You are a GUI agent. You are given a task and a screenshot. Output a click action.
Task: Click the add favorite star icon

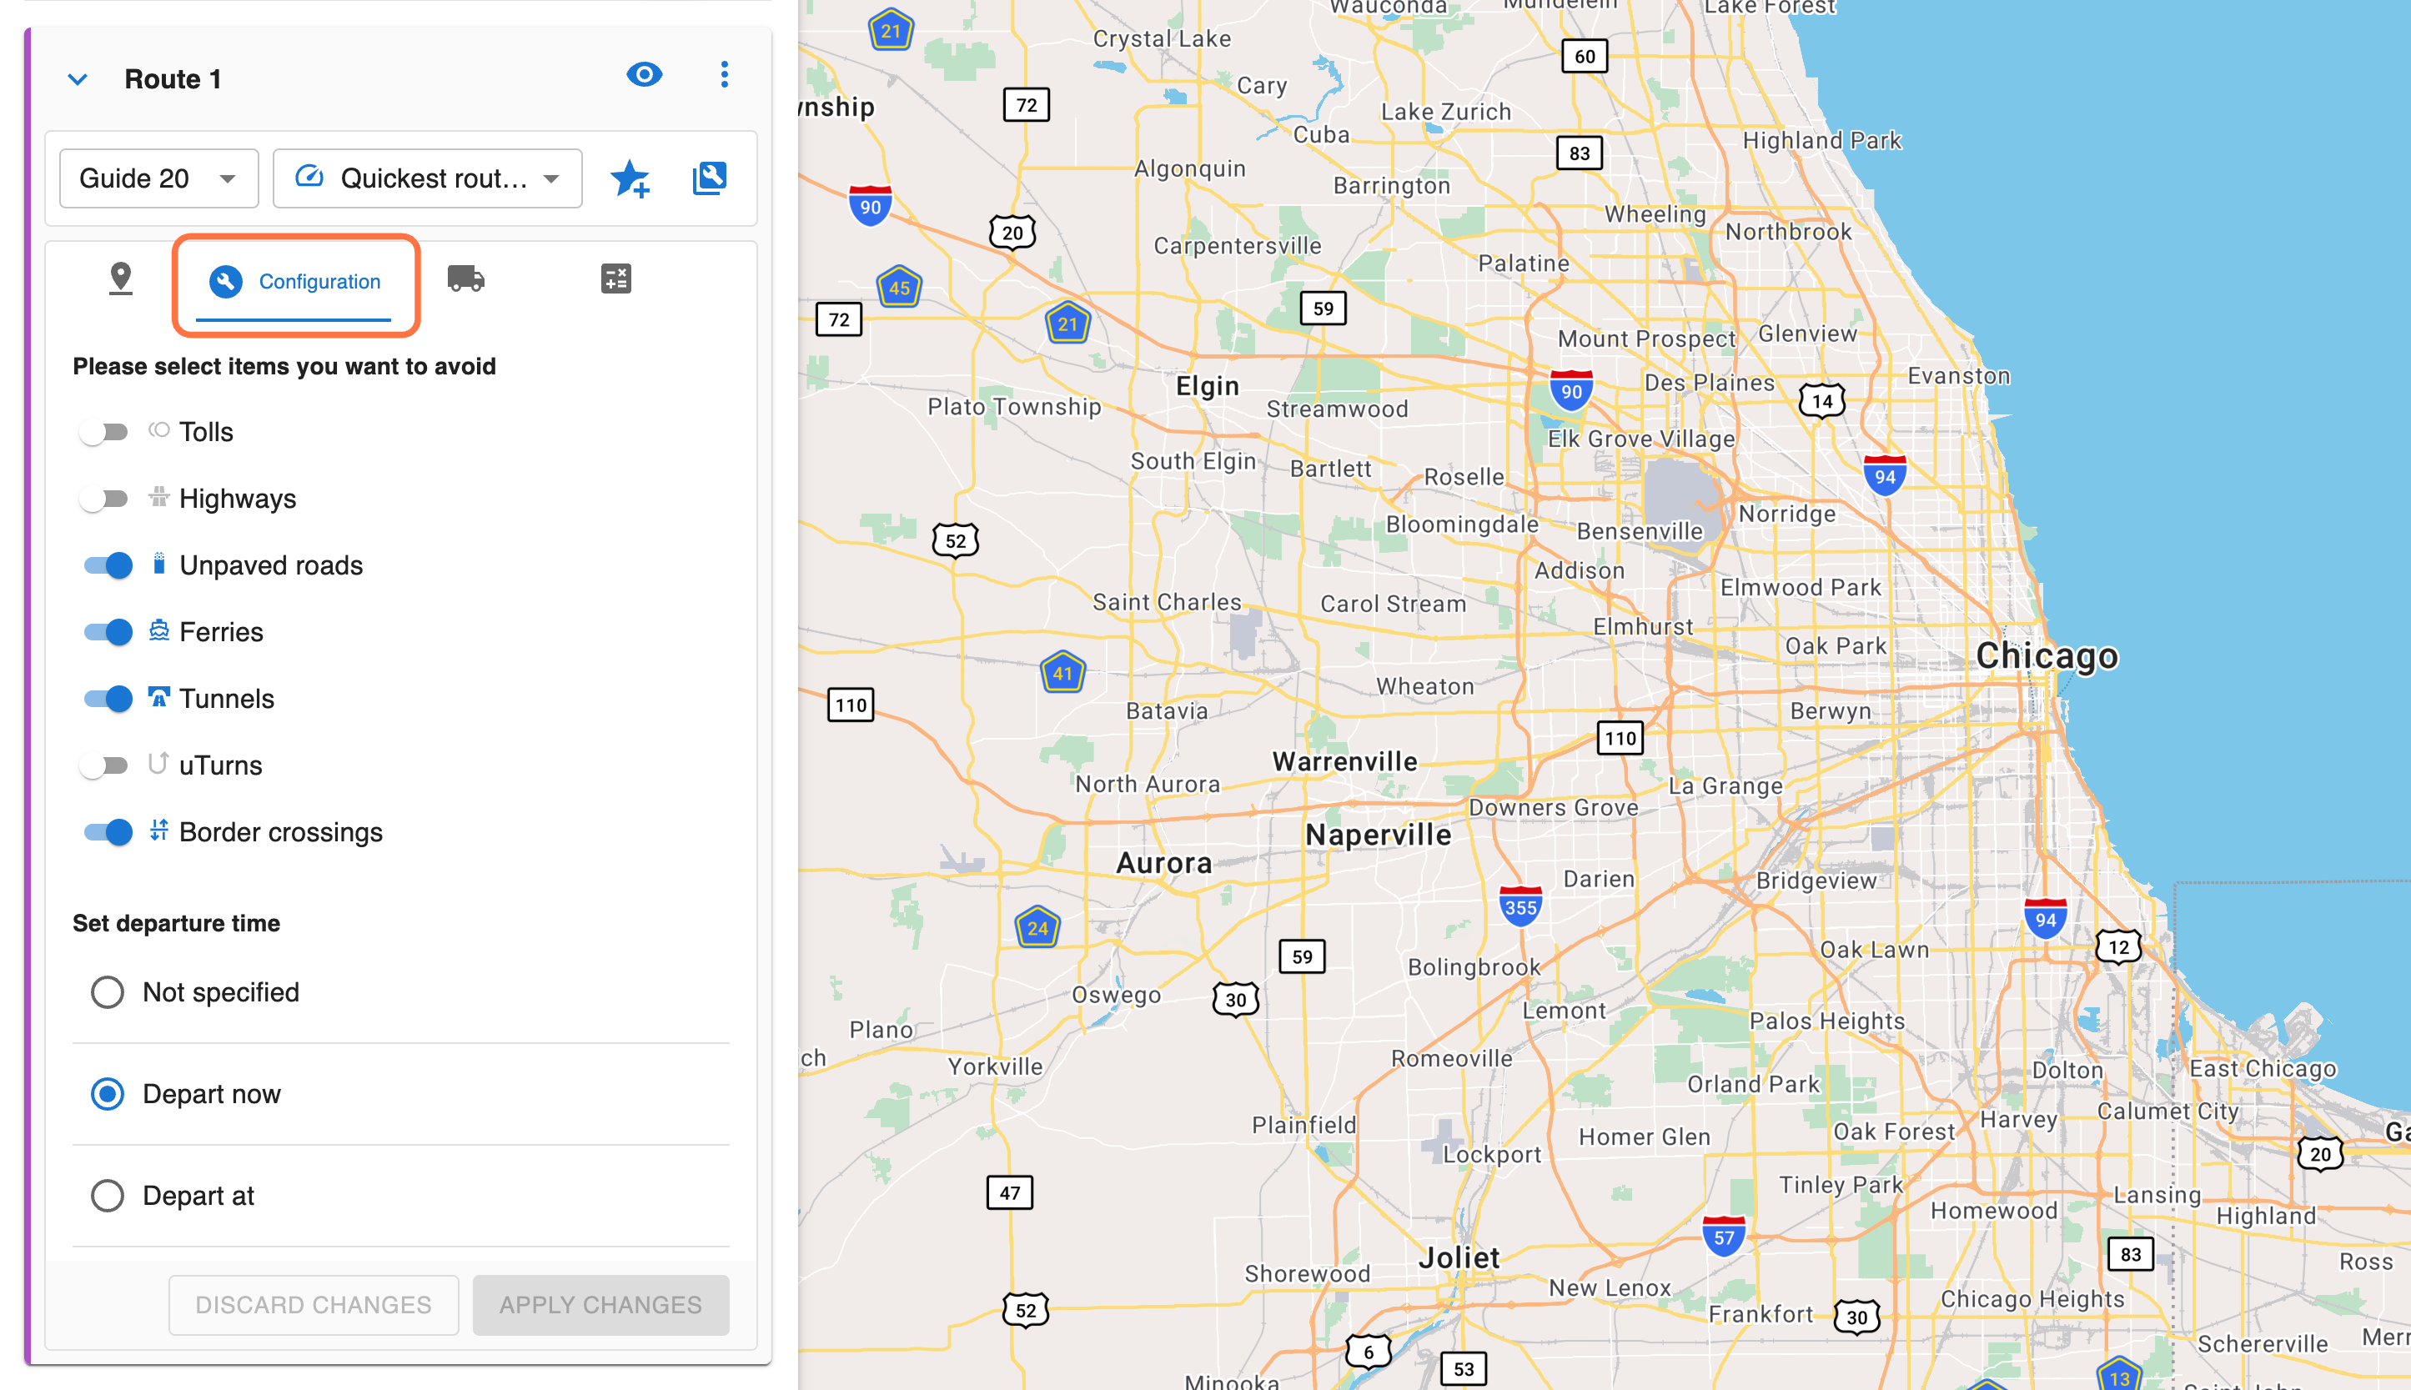tap(630, 178)
